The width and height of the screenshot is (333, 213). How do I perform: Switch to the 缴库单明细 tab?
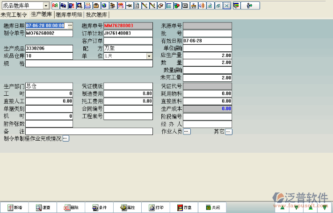[68, 14]
